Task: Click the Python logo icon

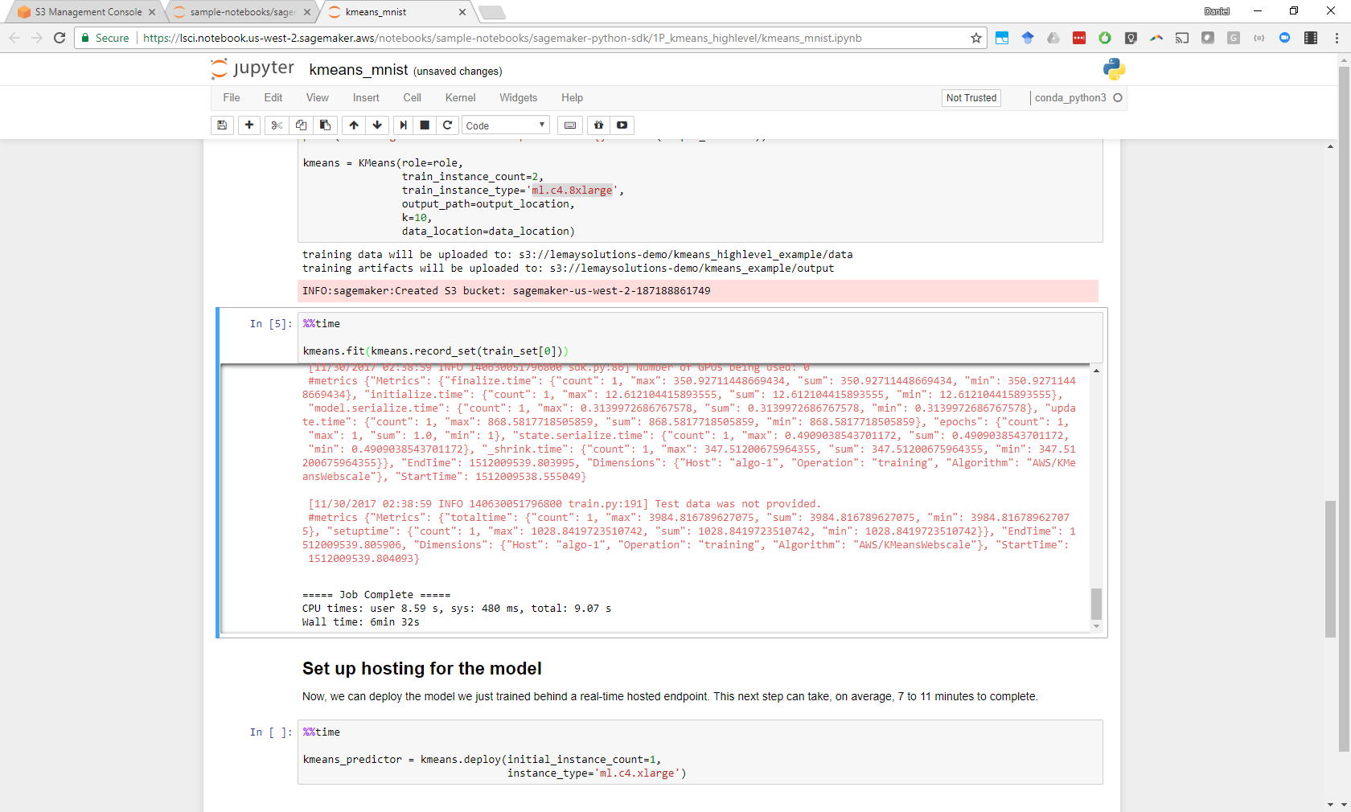Action: (1115, 69)
